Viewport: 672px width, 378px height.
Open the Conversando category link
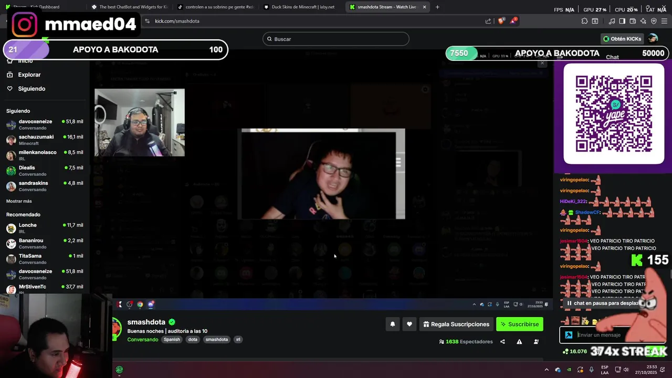(x=142, y=340)
